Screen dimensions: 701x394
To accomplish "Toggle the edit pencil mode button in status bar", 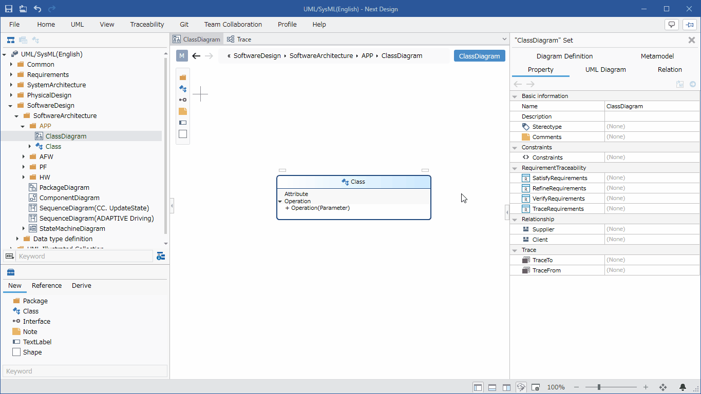I will (x=521, y=387).
